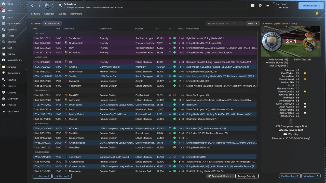The height and width of the screenshot is (183, 326).
Task: Click the FM logo menu icon
Action: [267, 6]
